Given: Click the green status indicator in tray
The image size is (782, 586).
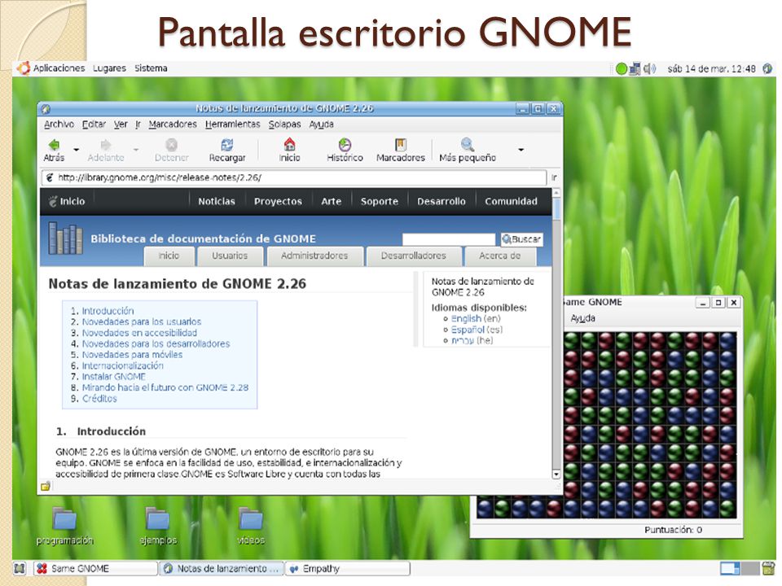Looking at the screenshot, I should (622, 68).
